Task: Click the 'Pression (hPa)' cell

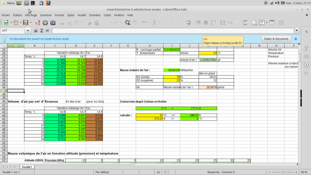Action: click(55, 160)
